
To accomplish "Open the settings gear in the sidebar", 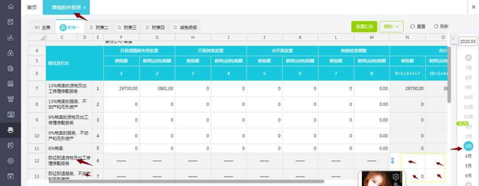I will [x=11, y=160].
